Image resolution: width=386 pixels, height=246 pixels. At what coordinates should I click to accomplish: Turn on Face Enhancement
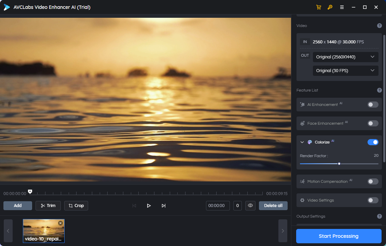click(x=373, y=123)
